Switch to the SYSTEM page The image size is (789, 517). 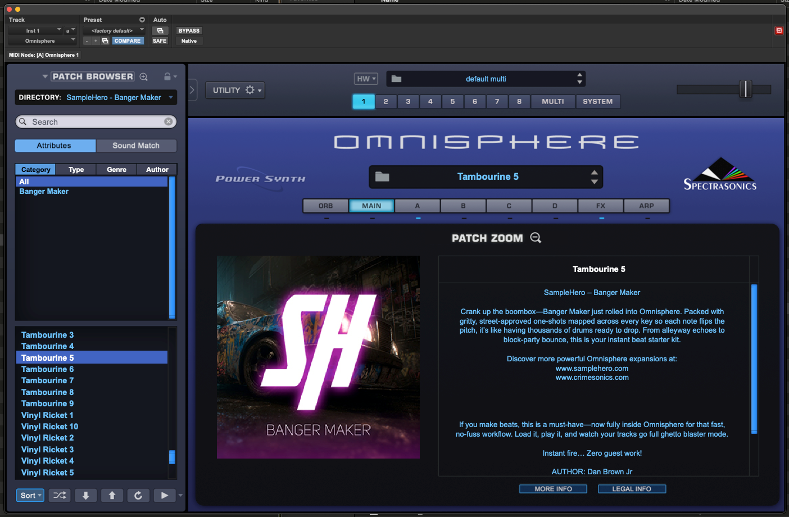(598, 102)
